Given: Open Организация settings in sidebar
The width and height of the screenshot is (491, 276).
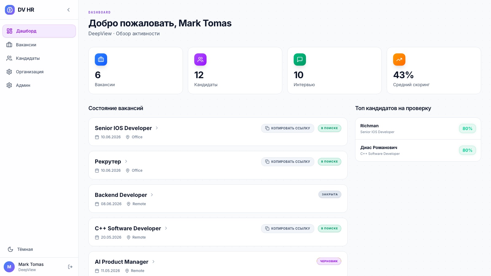Looking at the screenshot, I should [x=39, y=72].
